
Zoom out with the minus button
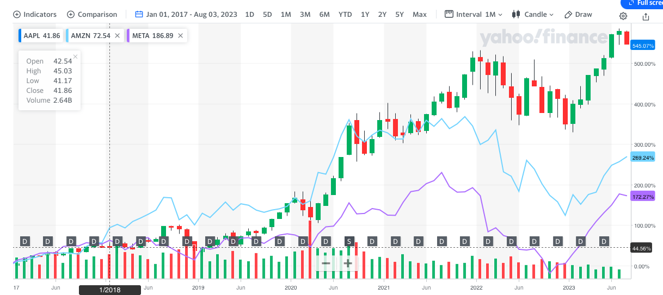click(326, 263)
